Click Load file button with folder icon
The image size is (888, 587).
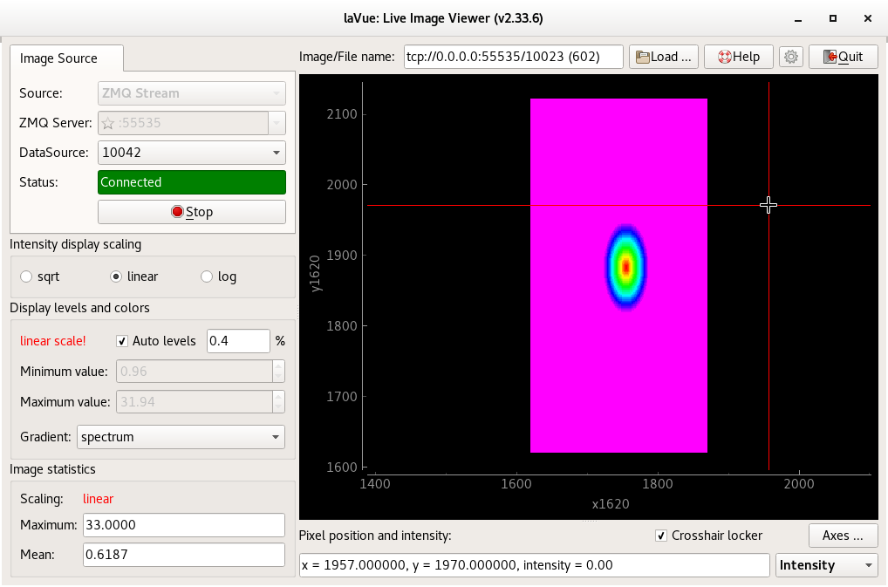pyautogui.click(x=664, y=57)
